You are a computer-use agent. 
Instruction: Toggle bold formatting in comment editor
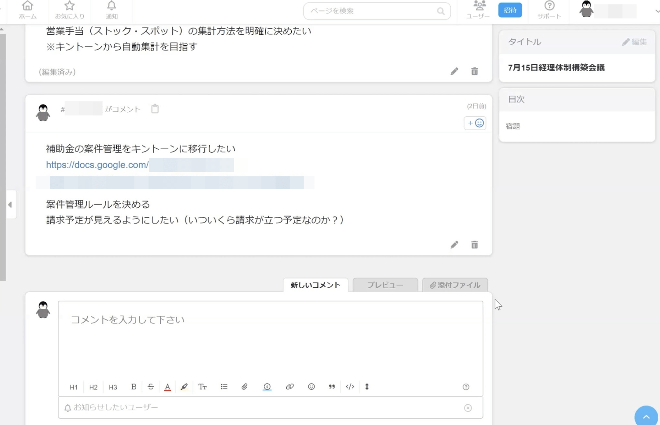tap(133, 387)
